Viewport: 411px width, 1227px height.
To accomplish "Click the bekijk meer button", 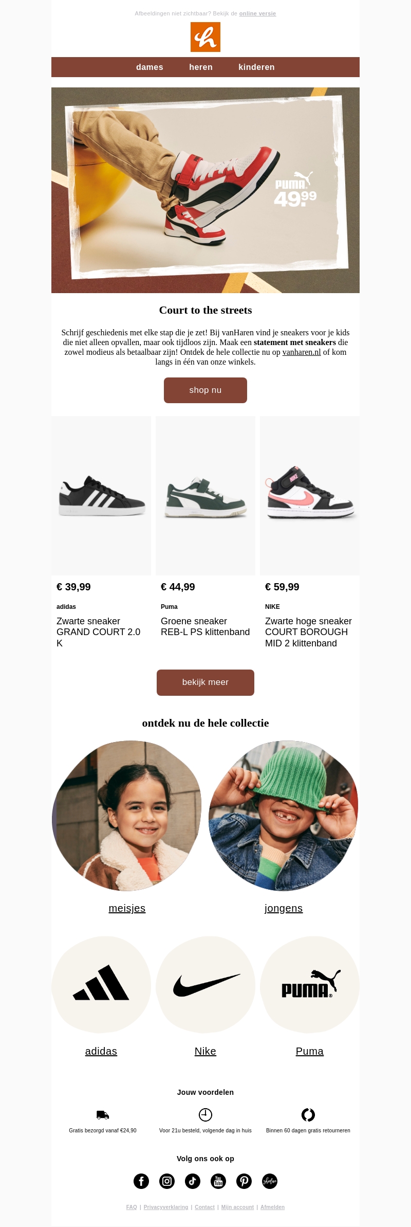I will tap(206, 682).
